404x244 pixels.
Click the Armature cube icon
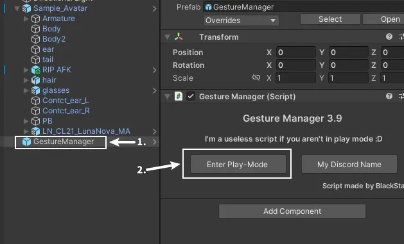pyautogui.click(x=35, y=19)
